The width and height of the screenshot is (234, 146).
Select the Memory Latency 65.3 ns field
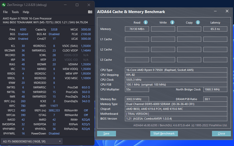coord(215,29)
